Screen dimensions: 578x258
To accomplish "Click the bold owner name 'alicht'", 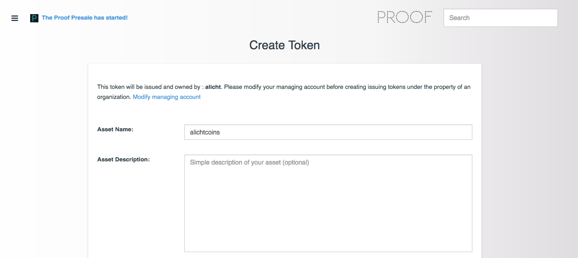I will coord(213,87).
